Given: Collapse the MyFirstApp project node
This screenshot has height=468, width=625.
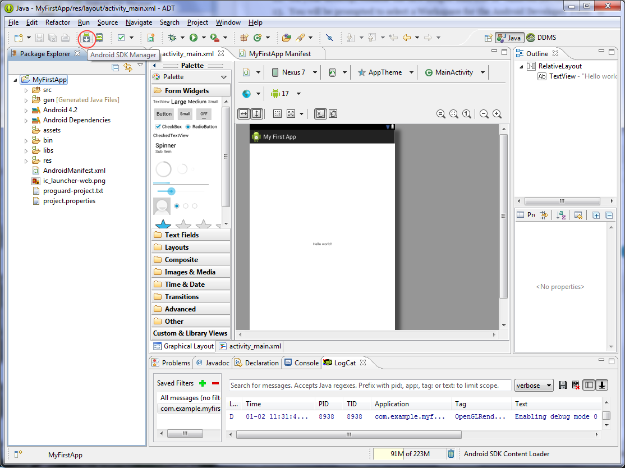Looking at the screenshot, I should (15, 80).
